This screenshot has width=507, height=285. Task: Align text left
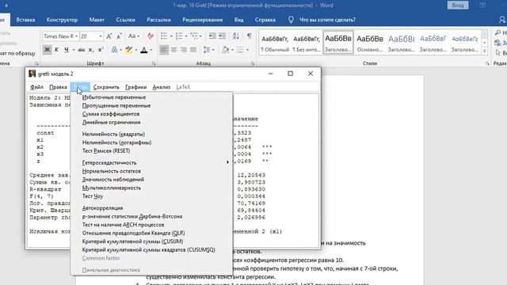(164, 50)
